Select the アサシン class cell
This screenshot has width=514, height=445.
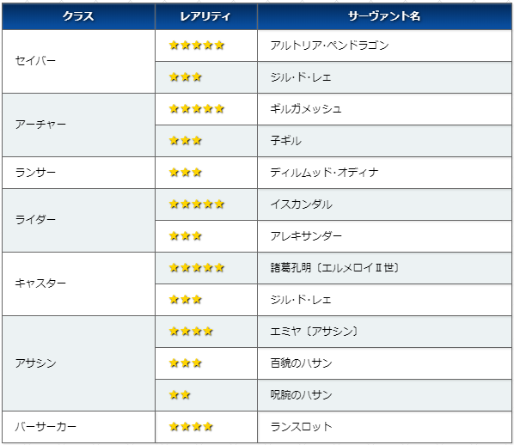(78, 363)
